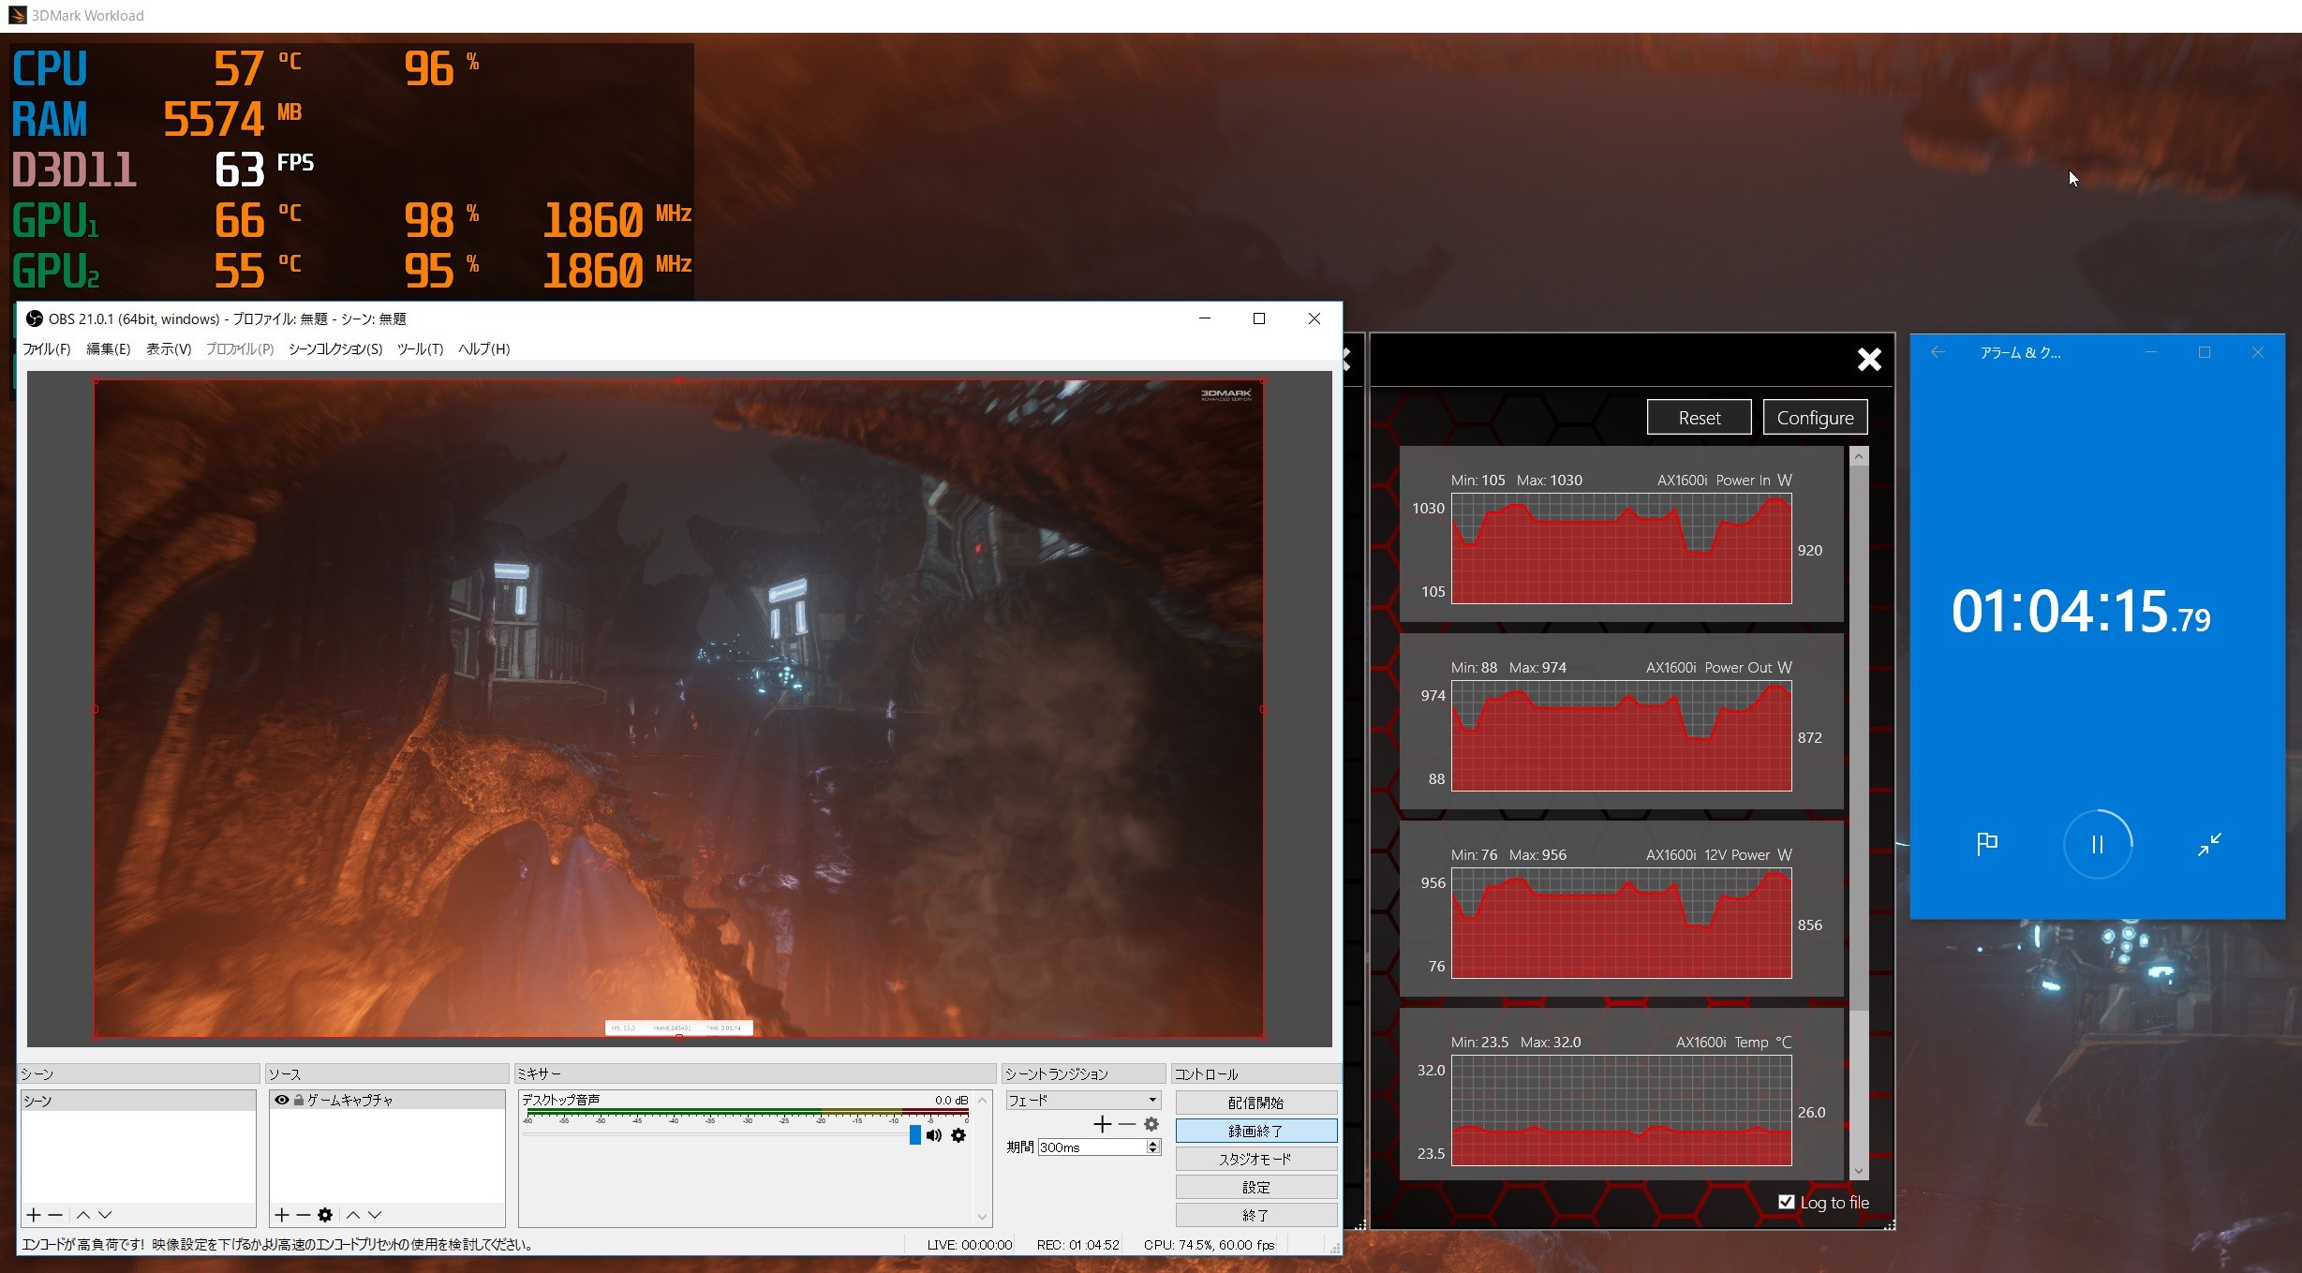This screenshot has height=1273, width=2302.
Task: Click Configure button in power monitor
Action: tap(1816, 418)
